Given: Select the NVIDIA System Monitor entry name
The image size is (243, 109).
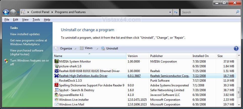Looking at the screenshot, I should coord(75,61).
